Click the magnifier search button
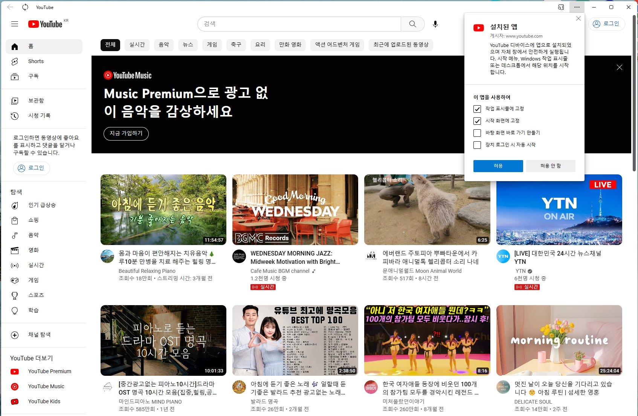 pos(413,24)
